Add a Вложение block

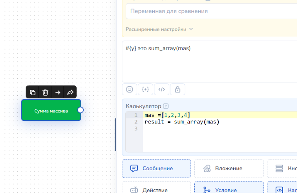coord(229,169)
